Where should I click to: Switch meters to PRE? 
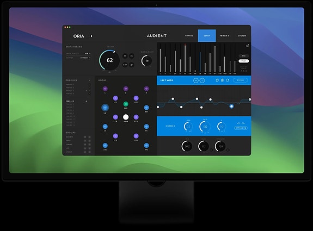coord(244,56)
